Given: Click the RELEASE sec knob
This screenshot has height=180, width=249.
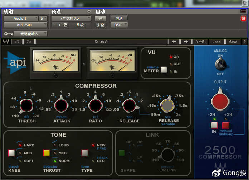Looking at the screenshot, I should tap(130, 106).
